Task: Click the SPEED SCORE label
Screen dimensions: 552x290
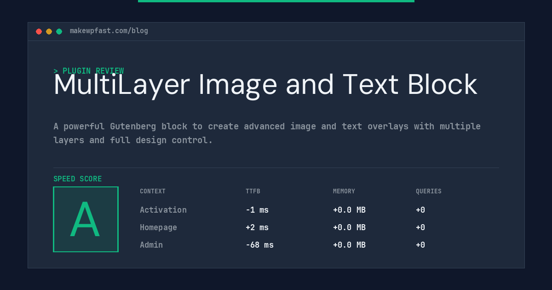Action: (x=78, y=179)
